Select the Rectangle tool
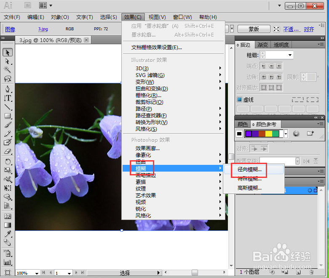Viewport: 329px width, 278px height. pyautogui.click(x=8, y=116)
